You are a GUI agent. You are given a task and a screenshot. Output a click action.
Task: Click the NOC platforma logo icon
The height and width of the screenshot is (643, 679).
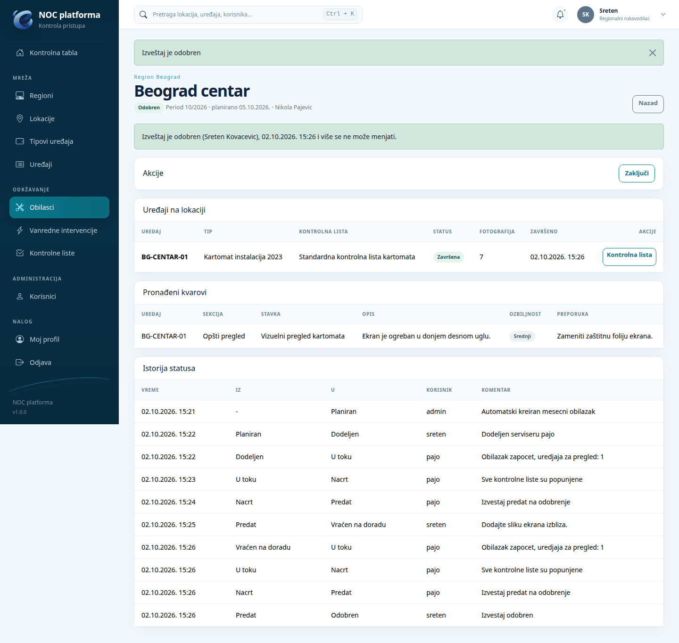[23, 19]
